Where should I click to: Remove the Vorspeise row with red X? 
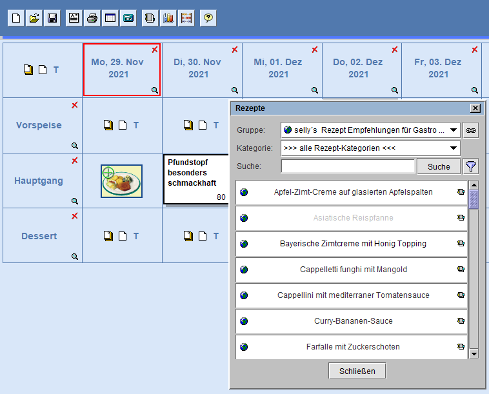pos(75,105)
